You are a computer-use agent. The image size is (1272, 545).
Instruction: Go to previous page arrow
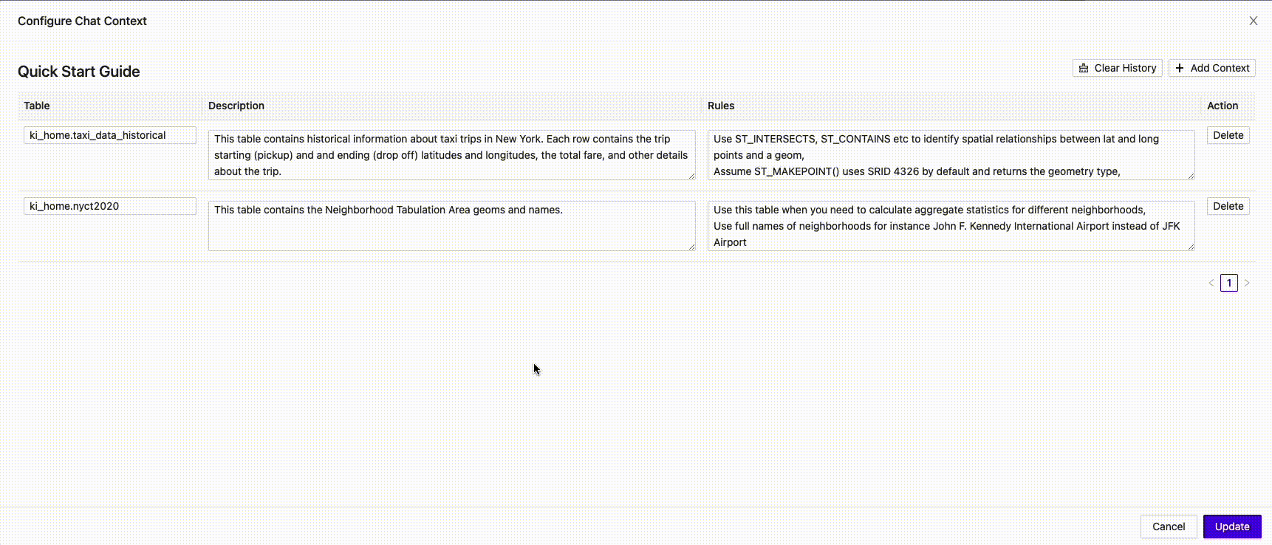pyautogui.click(x=1211, y=283)
